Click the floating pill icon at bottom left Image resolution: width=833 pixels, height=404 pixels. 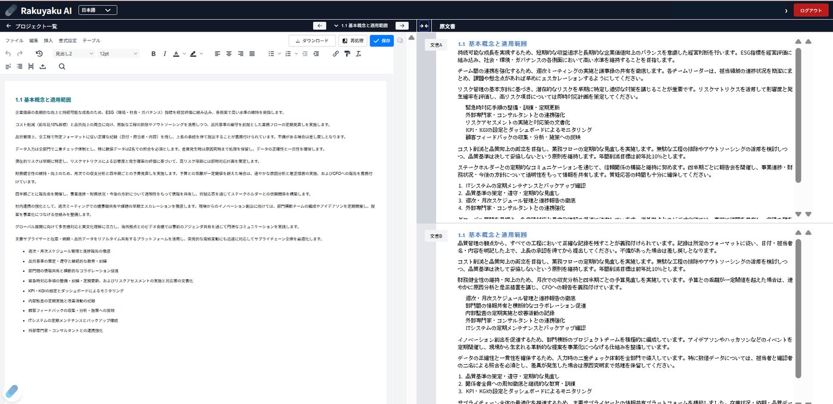point(12,392)
